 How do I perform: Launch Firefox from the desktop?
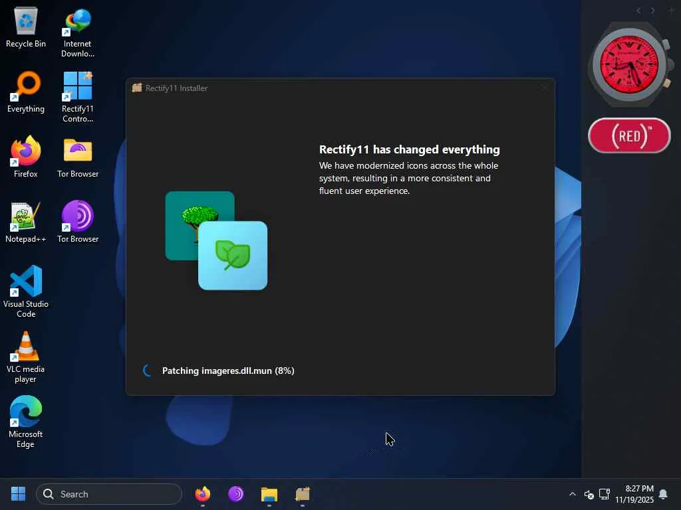26,157
